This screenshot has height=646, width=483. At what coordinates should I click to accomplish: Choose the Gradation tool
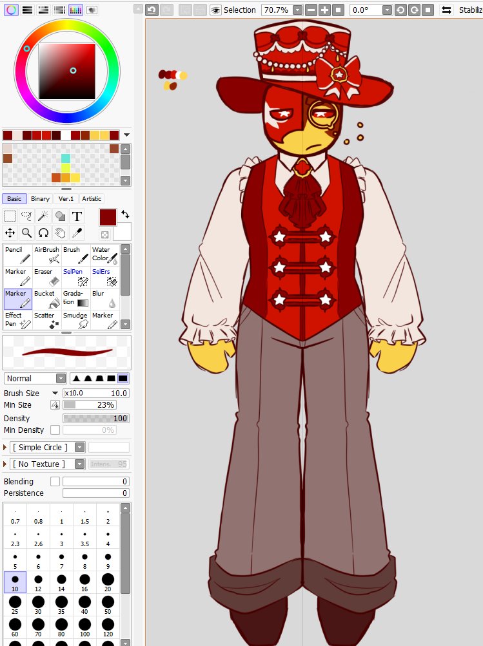(76, 299)
